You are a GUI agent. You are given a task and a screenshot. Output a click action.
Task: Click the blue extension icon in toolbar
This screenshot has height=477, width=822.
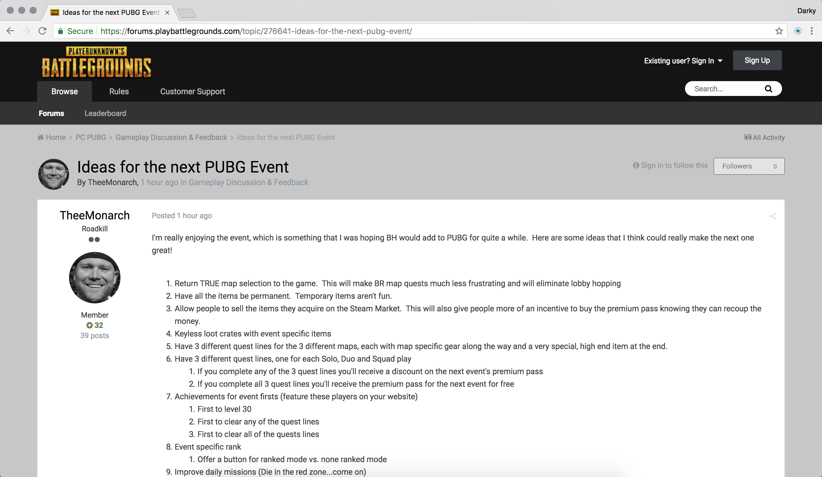(798, 31)
